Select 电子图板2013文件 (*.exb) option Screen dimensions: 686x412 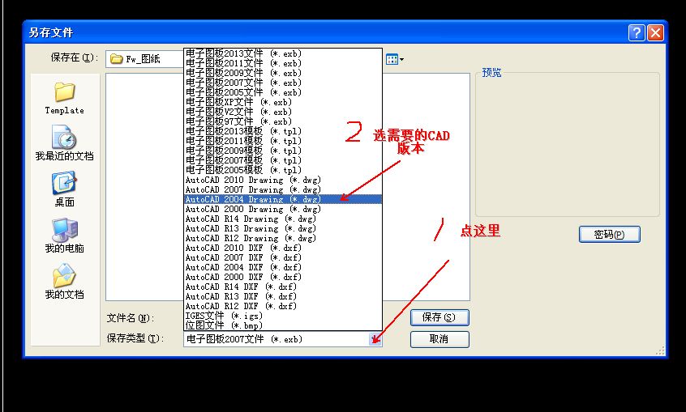click(x=243, y=53)
